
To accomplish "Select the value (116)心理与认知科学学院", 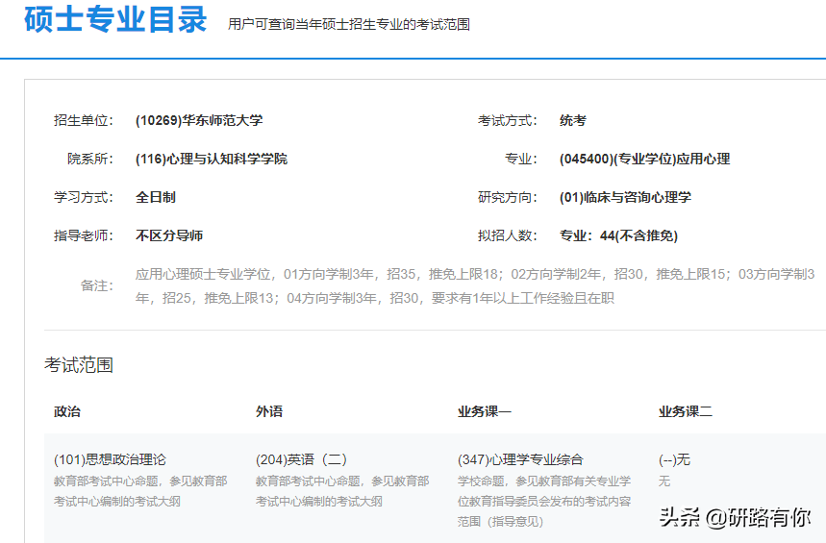I will point(212,159).
